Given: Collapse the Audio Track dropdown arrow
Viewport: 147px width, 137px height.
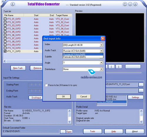Looking at the screenshot, I should pos(101,51).
